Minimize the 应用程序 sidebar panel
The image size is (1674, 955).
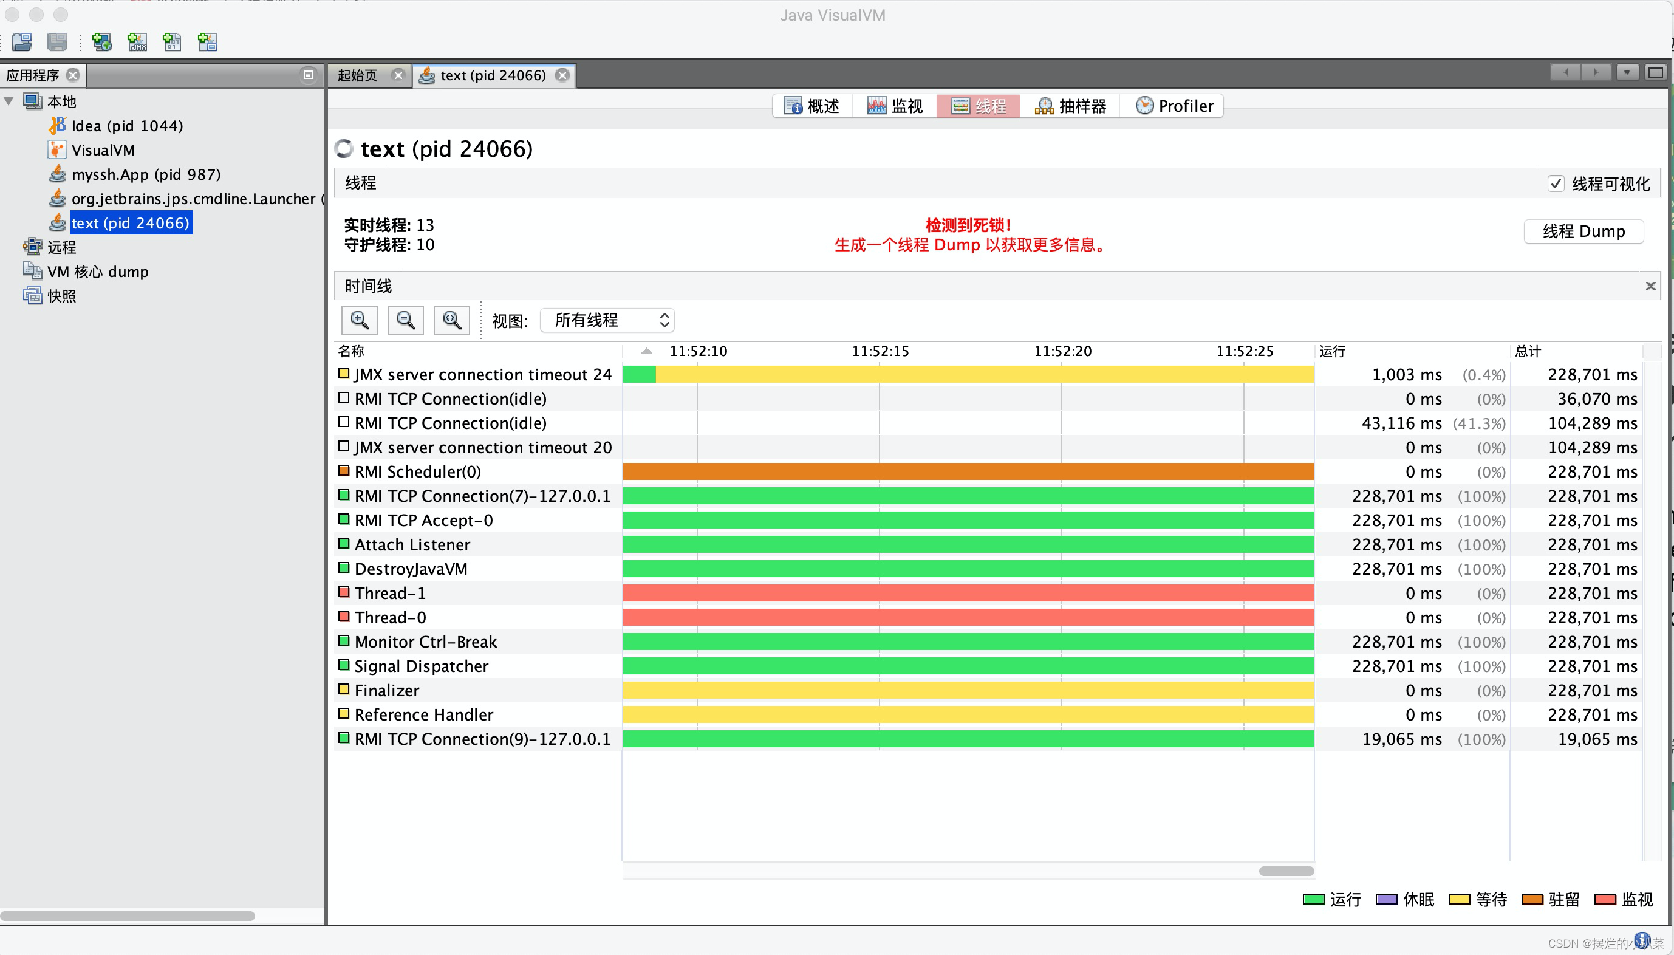[x=308, y=75]
